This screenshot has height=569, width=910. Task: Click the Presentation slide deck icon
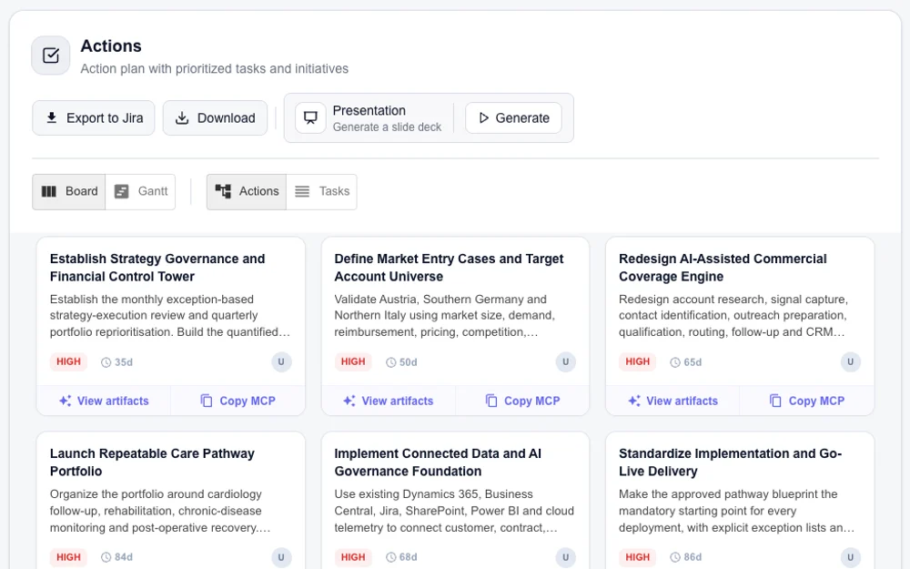310,117
